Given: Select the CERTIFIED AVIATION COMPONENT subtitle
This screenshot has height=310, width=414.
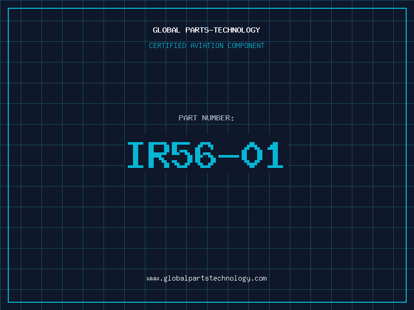Looking at the screenshot, I should (x=206, y=45).
